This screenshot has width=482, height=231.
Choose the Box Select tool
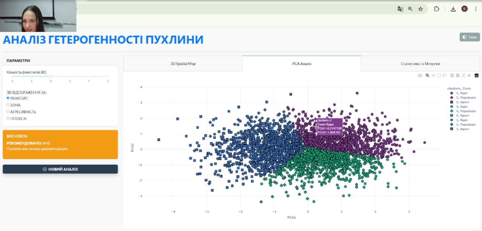tap(439, 75)
